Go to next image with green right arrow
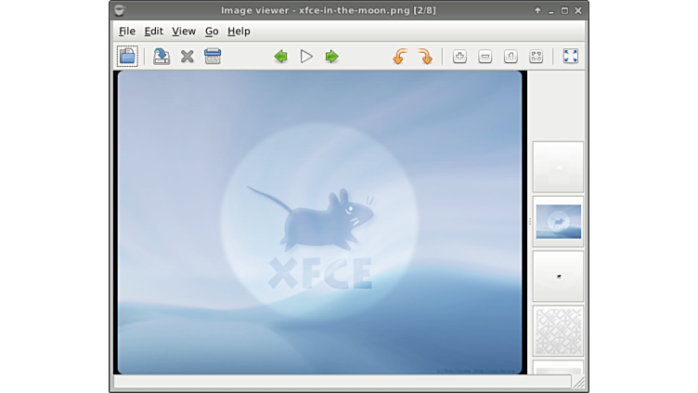This screenshot has width=698, height=393. point(331,57)
